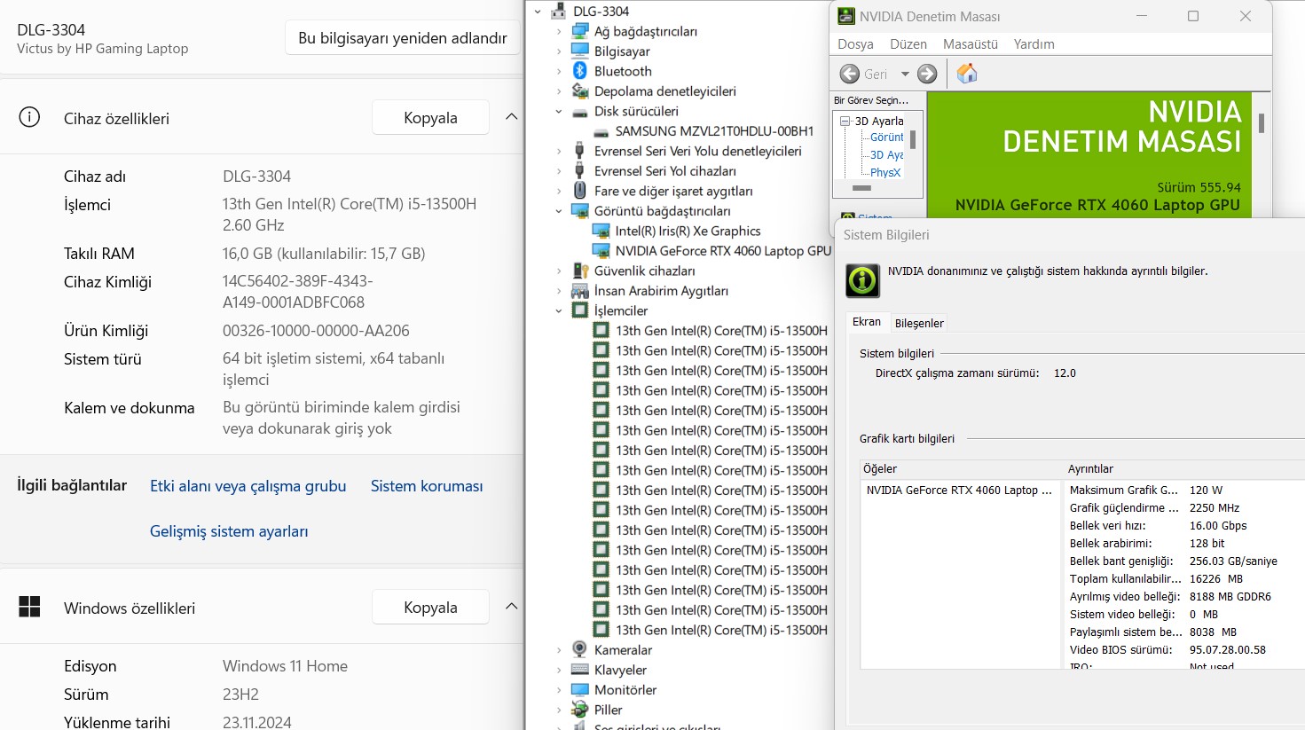Collapse the DLG-3304 root tree node
This screenshot has width=1305, height=730.
538,12
